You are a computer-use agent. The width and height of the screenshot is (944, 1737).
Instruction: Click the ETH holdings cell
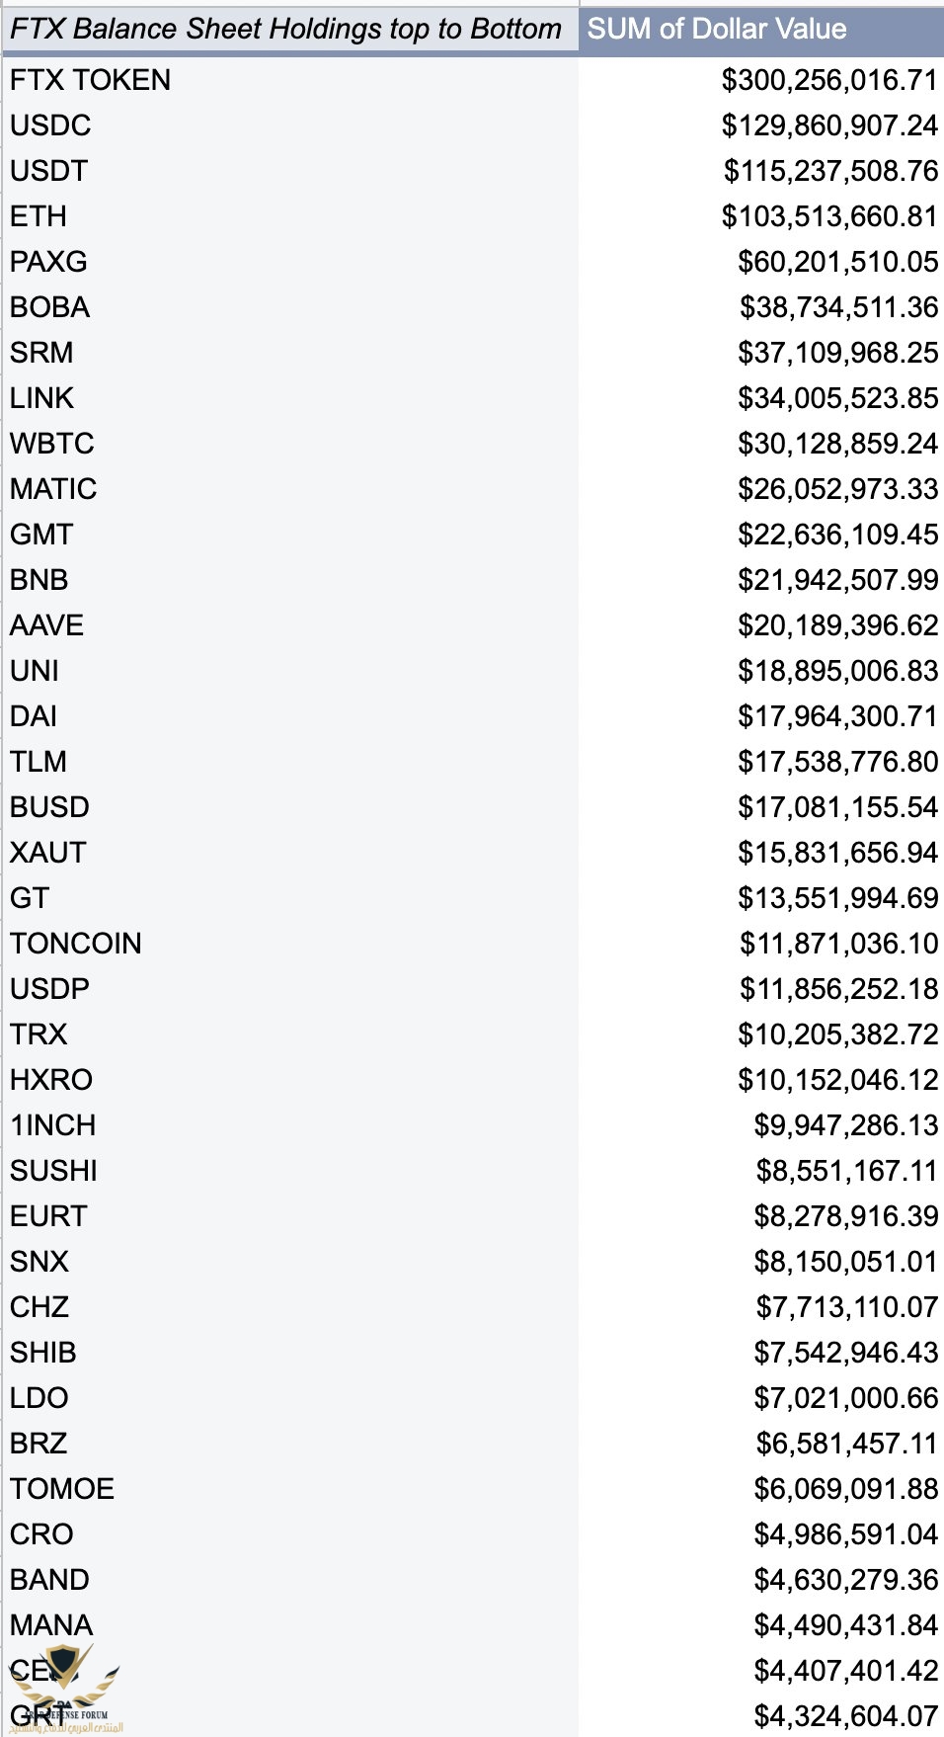39,216
